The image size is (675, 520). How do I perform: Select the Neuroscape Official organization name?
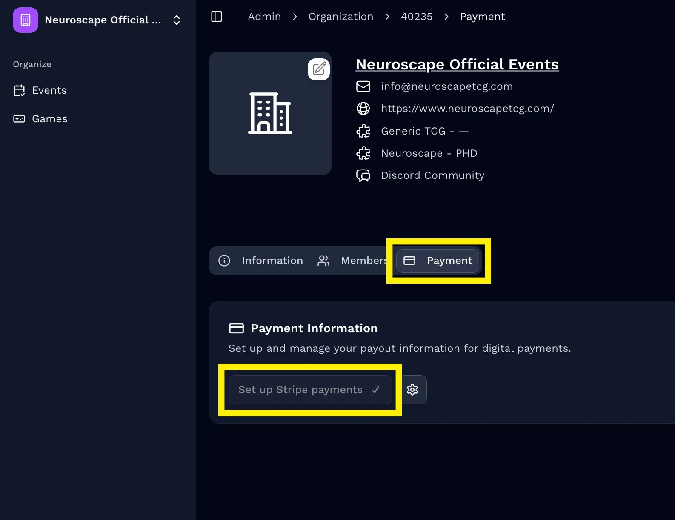[103, 20]
